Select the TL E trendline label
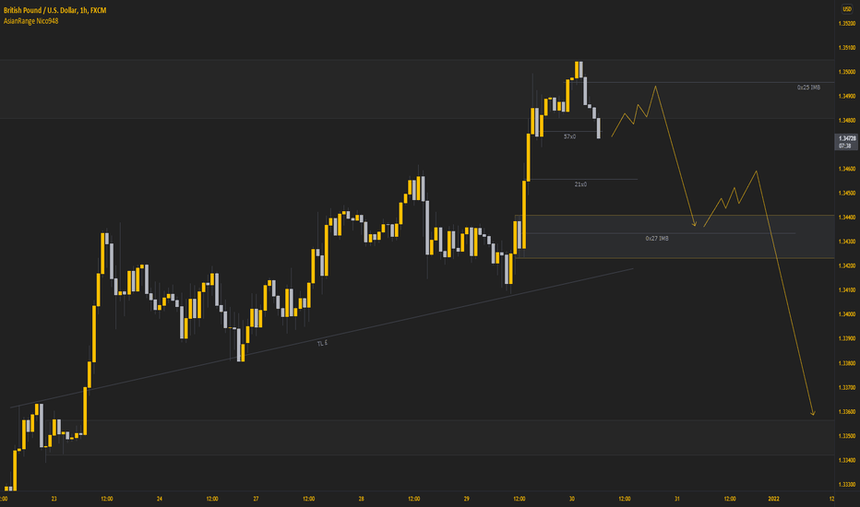 322,343
